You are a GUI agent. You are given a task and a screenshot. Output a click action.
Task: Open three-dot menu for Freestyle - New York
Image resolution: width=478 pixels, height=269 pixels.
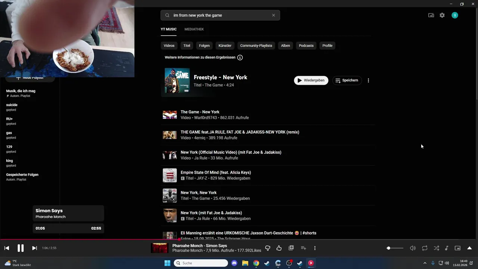pos(368,80)
